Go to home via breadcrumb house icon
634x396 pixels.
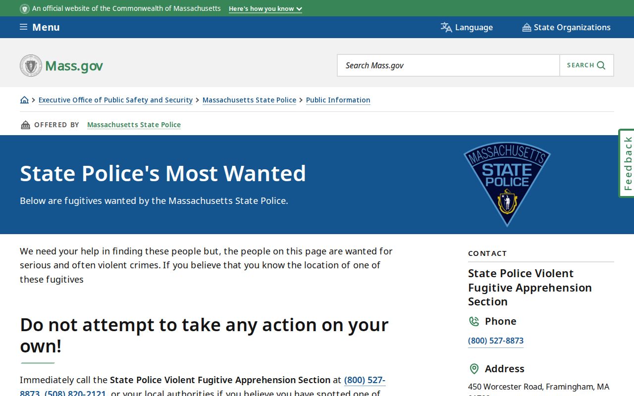pyautogui.click(x=24, y=100)
